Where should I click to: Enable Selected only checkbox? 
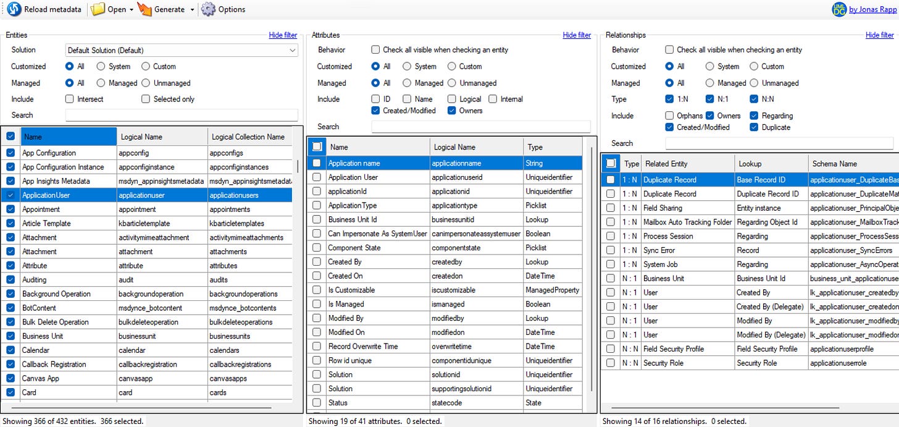146,99
